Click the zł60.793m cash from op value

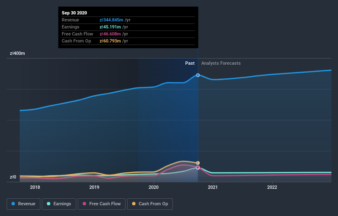click(x=110, y=41)
